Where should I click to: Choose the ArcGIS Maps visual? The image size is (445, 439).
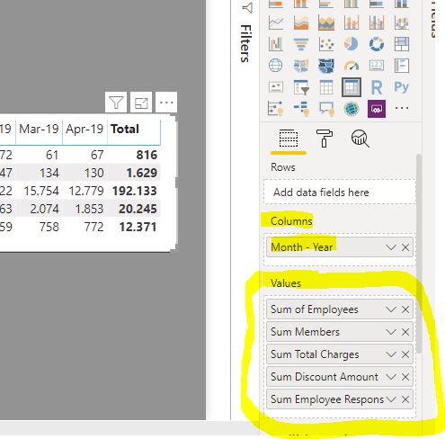[x=352, y=108]
